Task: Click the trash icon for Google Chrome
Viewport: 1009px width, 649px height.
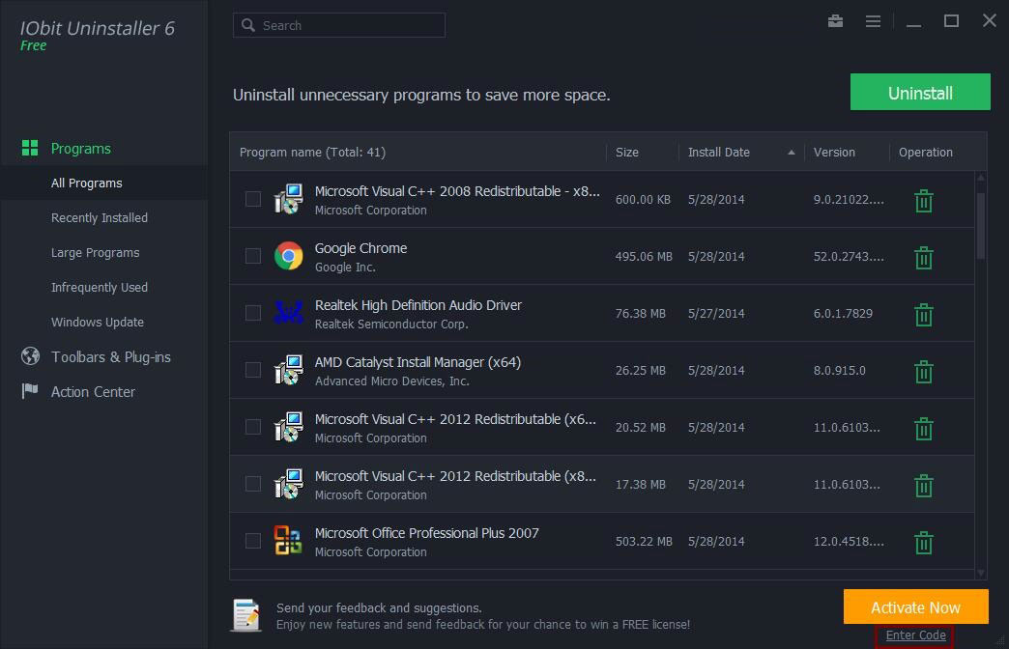Action: [x=923, y=258]
